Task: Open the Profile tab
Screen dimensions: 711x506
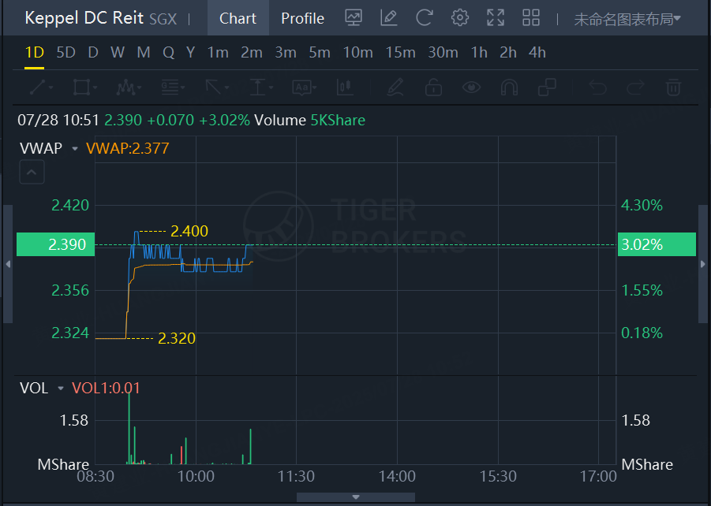Action: click(x=302, y=18)
